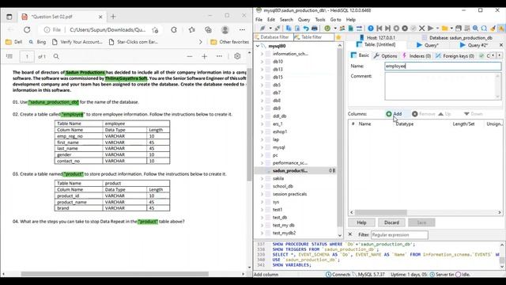
Task: Click the last-row navigation icon
Action: pyautogui.click(x=387, y=28)
